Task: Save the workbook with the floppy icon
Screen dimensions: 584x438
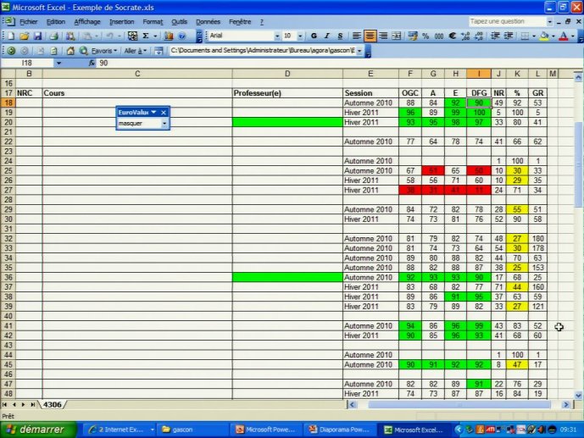Action: point(37,36)
